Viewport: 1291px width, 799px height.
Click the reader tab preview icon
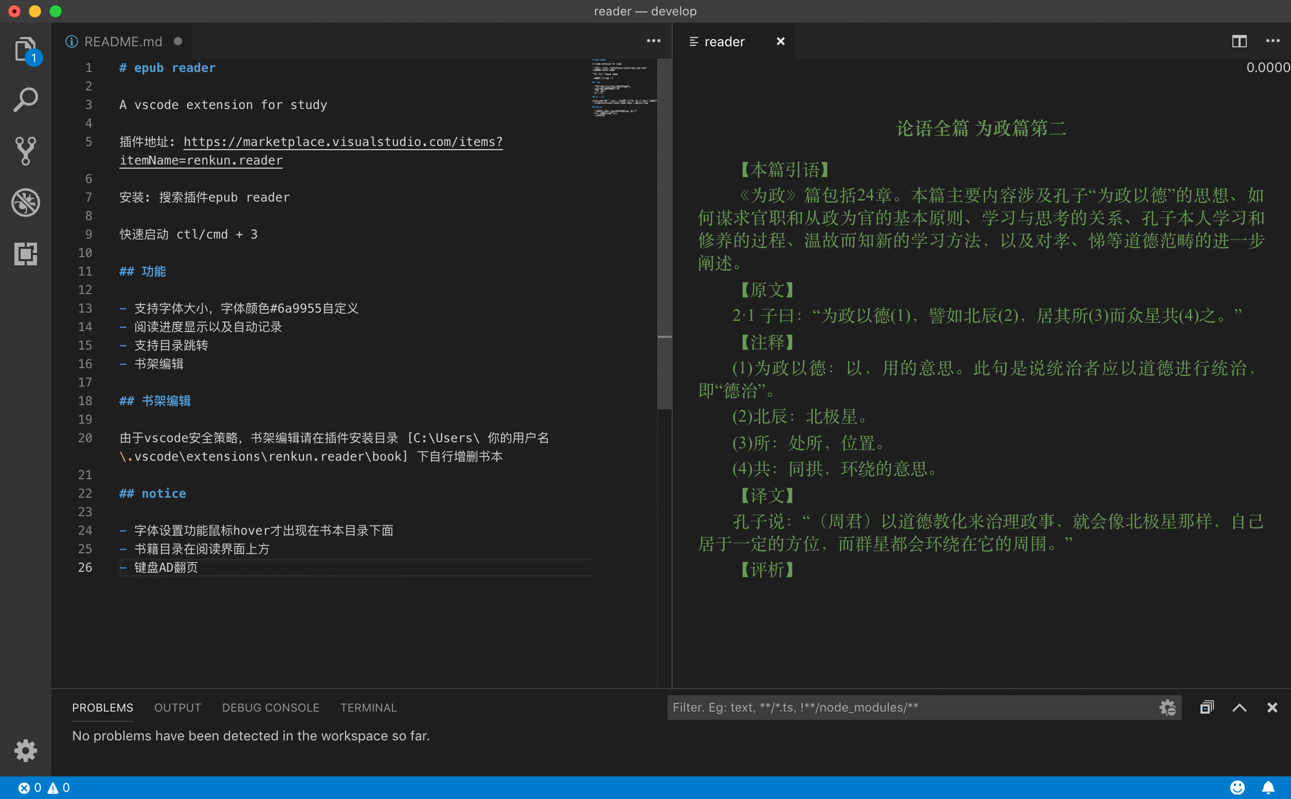coord(694,41)
